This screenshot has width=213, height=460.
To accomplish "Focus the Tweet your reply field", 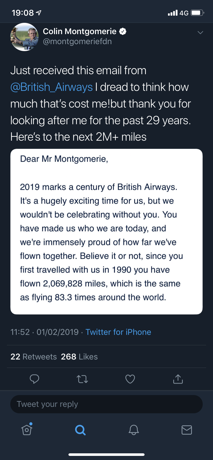I will point(106,404).
